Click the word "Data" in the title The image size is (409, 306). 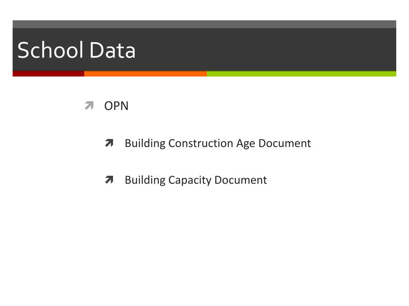click(x=112, y=50)
